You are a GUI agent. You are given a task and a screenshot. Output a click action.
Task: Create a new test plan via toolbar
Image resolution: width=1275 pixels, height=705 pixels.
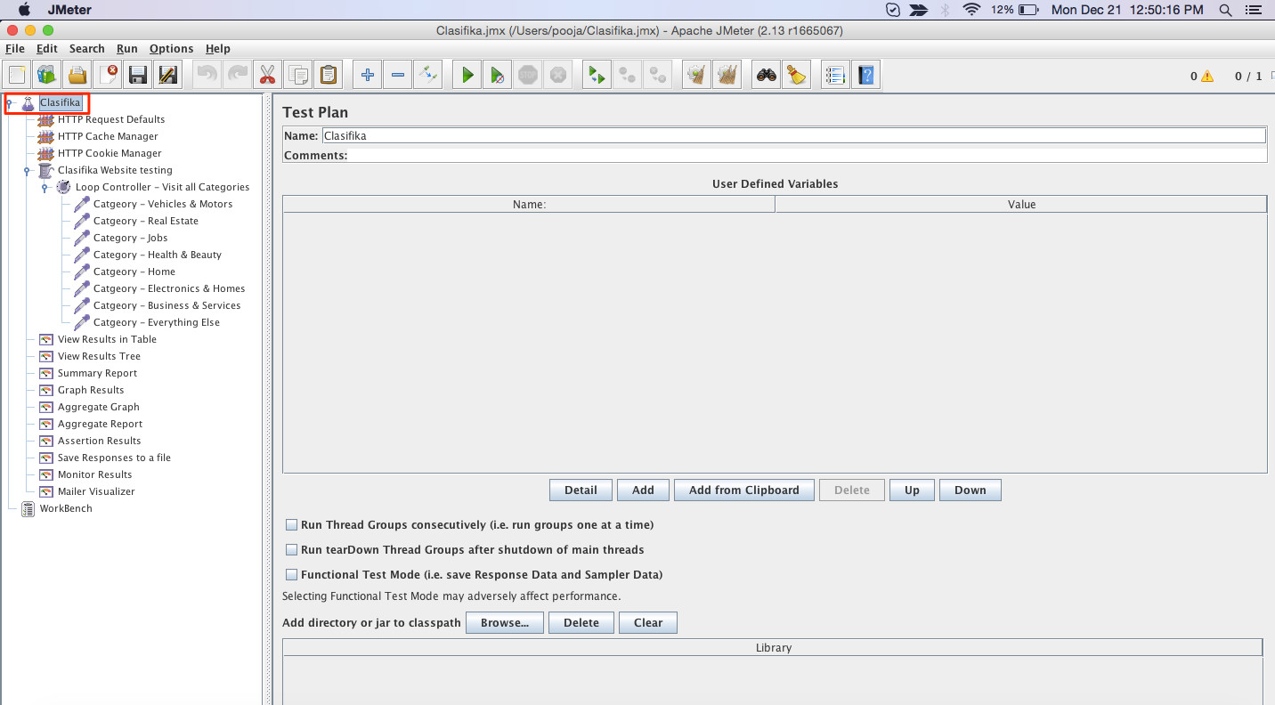click(17, 75)
